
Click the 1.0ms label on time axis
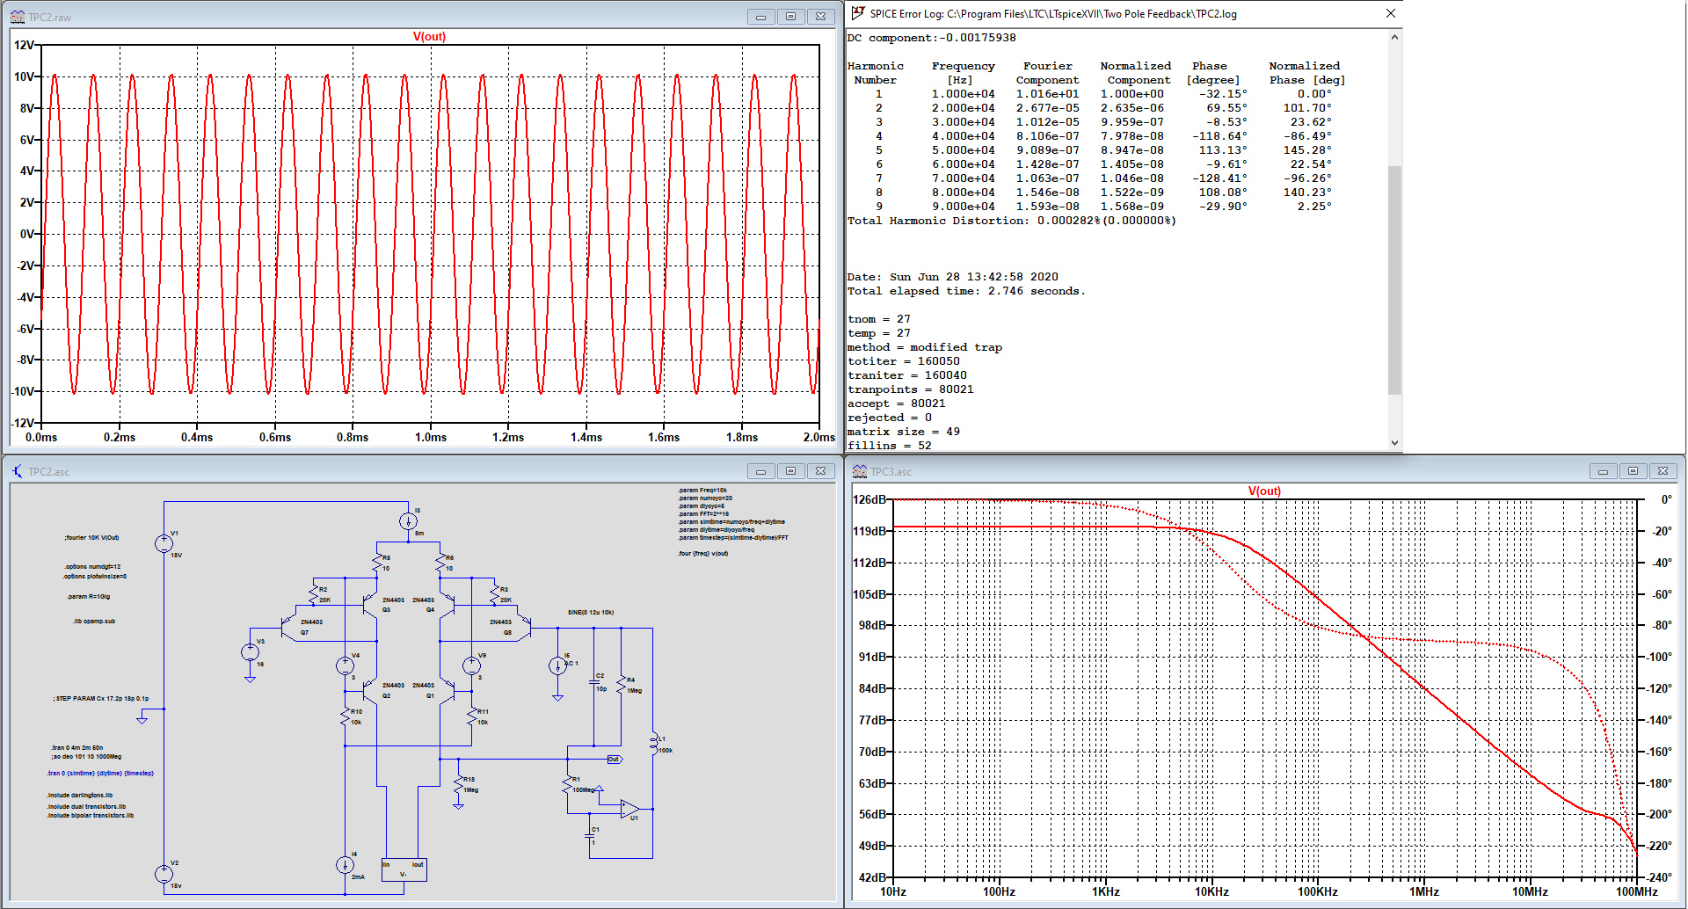(x=431, y=438)
